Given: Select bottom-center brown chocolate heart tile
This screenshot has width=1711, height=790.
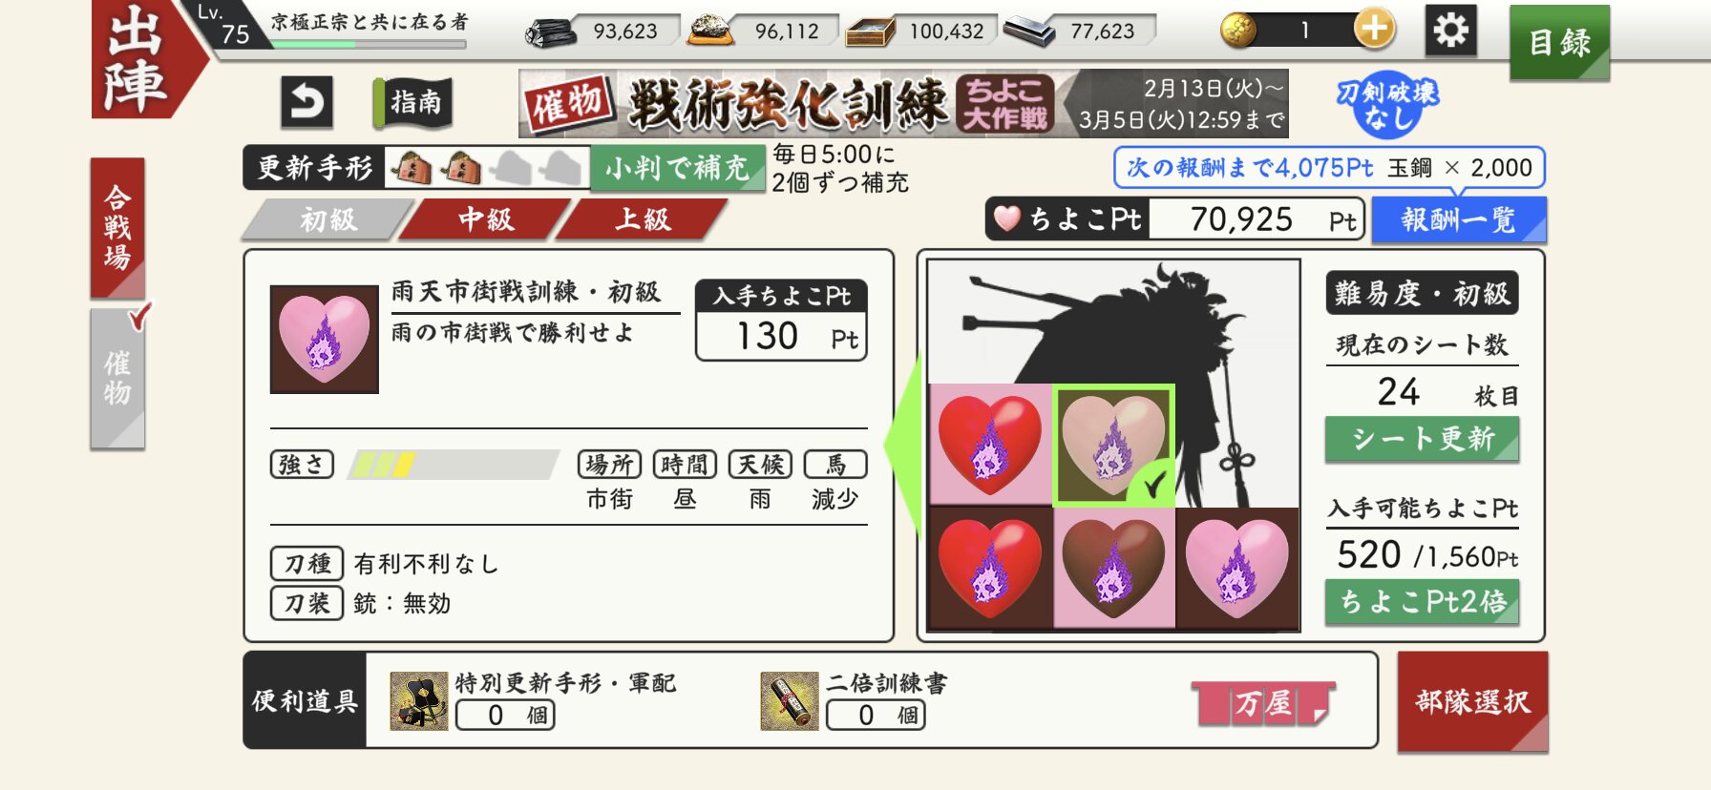Looking at the screenshot, I should point(1113,568).
